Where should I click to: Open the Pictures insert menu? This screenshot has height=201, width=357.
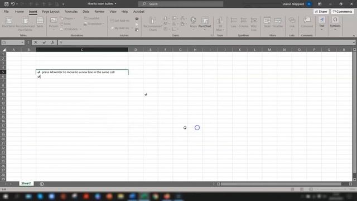click(x=54, y=23)
